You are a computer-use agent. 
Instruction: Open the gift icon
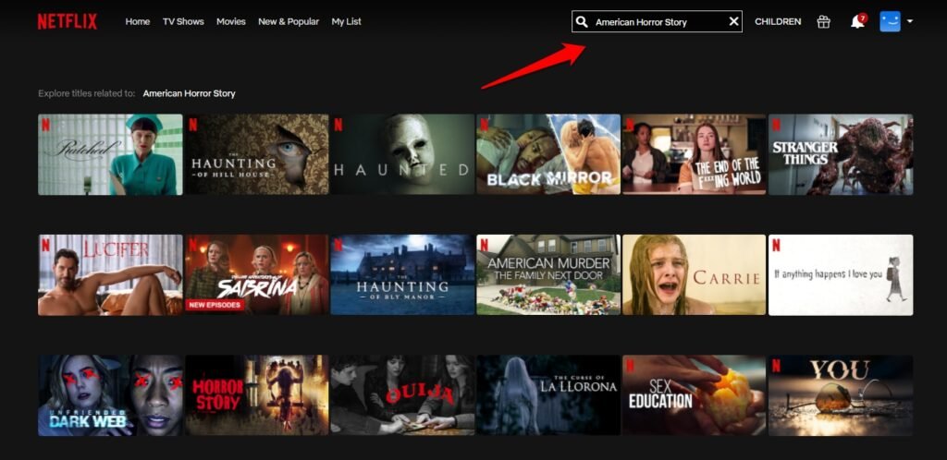coord(824,21)
